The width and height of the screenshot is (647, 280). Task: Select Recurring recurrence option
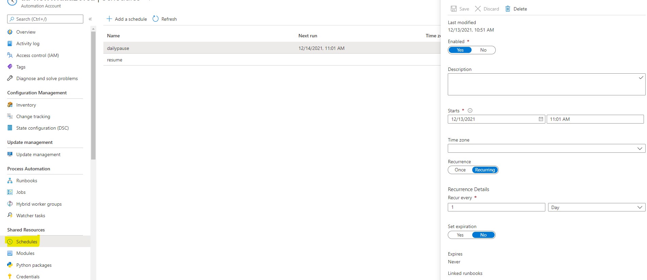[x=485, y=170]
